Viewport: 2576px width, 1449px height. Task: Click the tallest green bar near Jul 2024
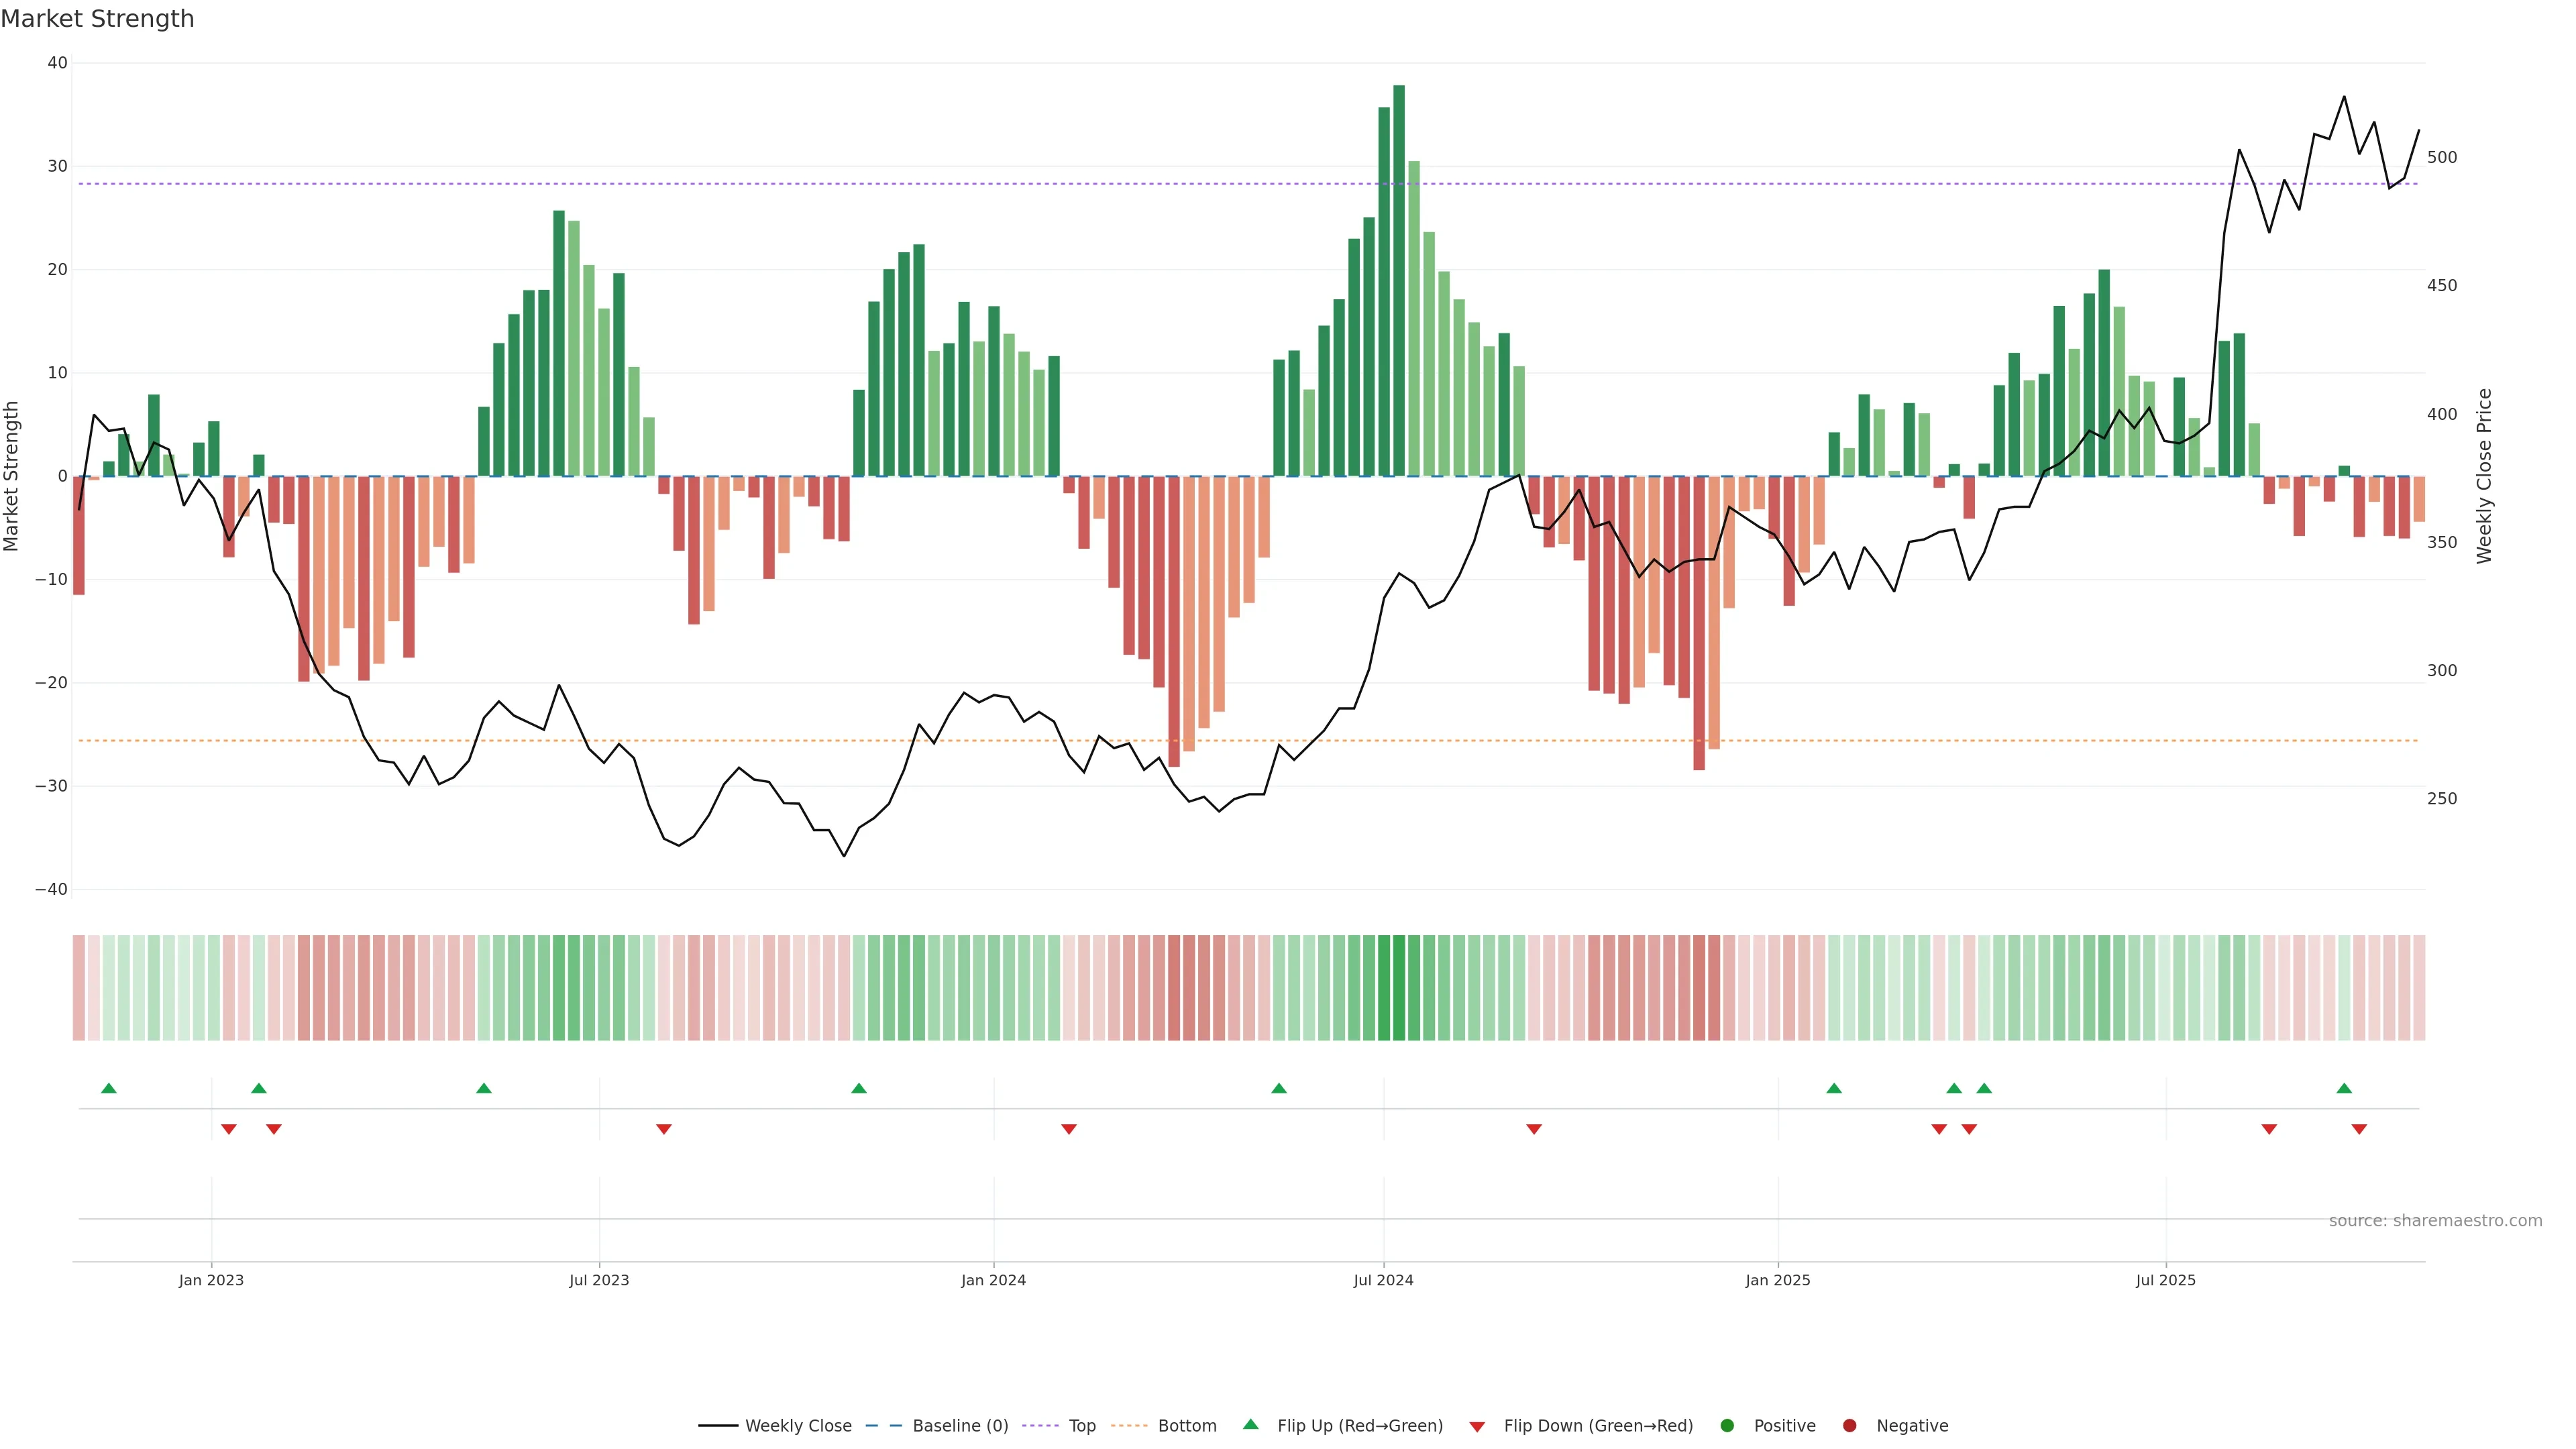click(x=1399, y=280)
